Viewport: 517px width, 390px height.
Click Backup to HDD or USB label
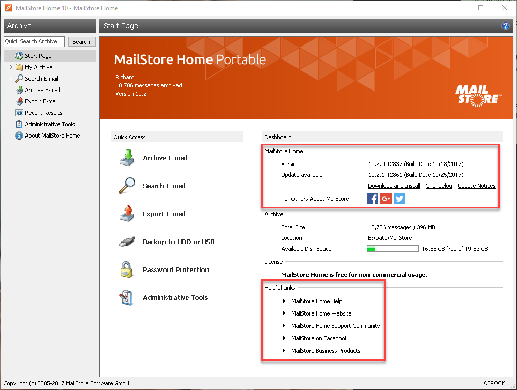click(x=179, y=242)
